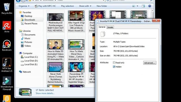Click the change view icon in Explorer toolbar
This screenshot has height=102, width=181.
tap(133, 6)
